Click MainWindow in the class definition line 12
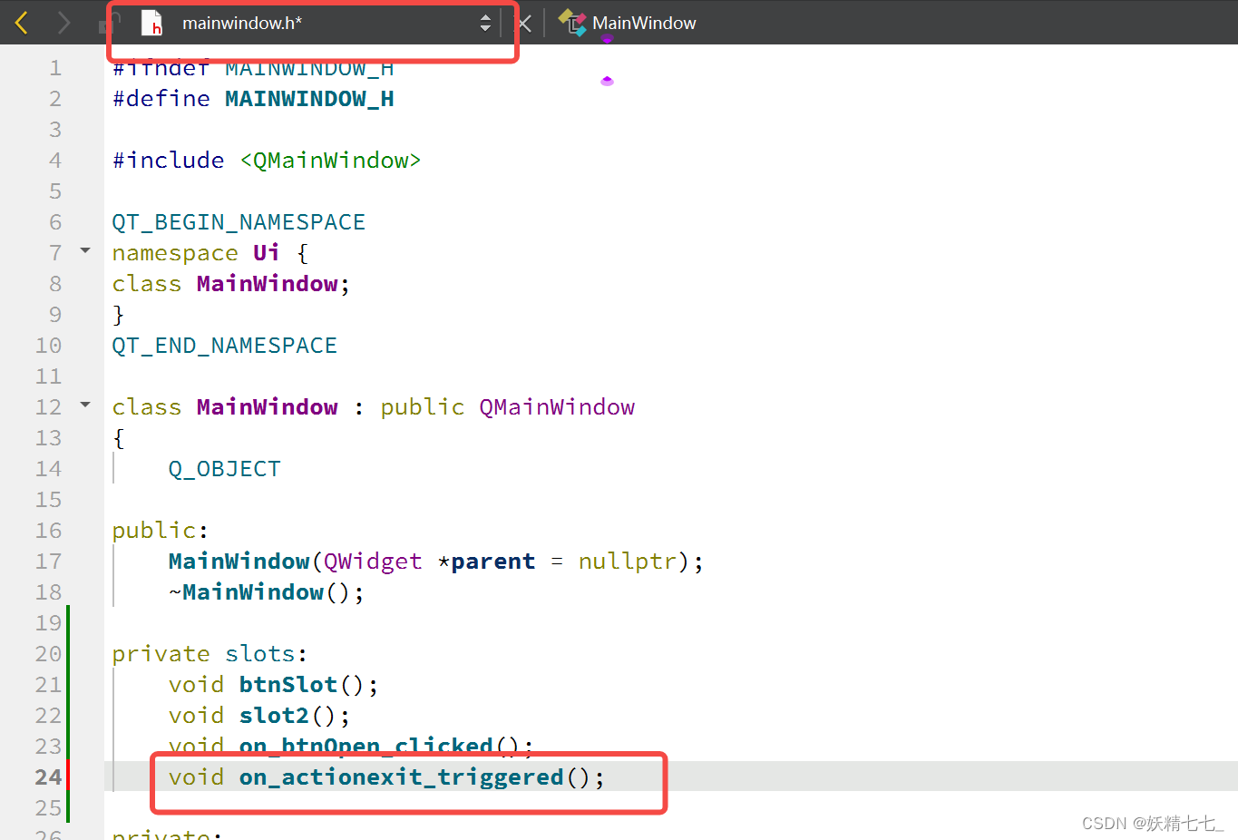Image resolution: width=1238 pixels, height=840 pixels. 268,407
